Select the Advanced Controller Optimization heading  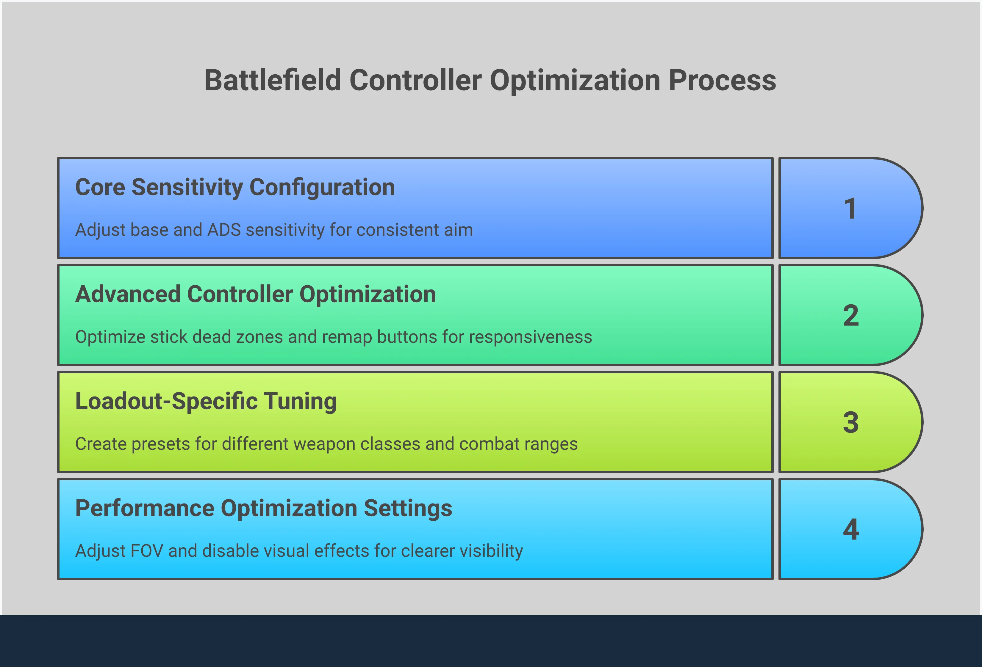255,294
